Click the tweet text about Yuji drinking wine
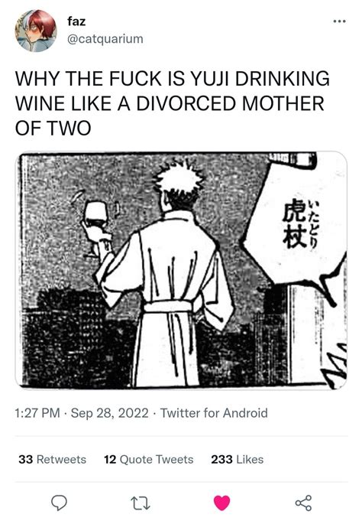The height and width of the screenshot is (521, 362). 173,103
